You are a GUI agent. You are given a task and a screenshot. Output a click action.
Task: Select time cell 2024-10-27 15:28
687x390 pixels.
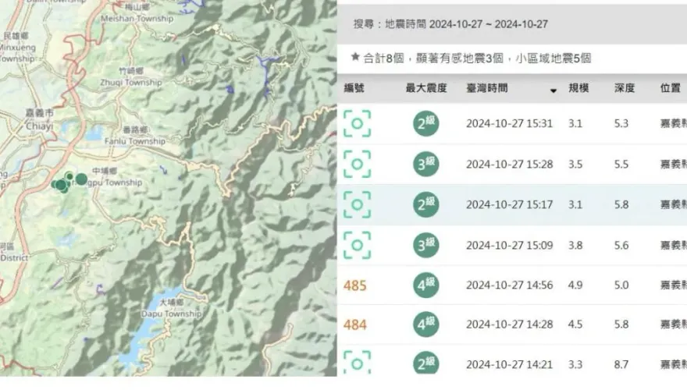pyautogui.click(x=510, y=164)
